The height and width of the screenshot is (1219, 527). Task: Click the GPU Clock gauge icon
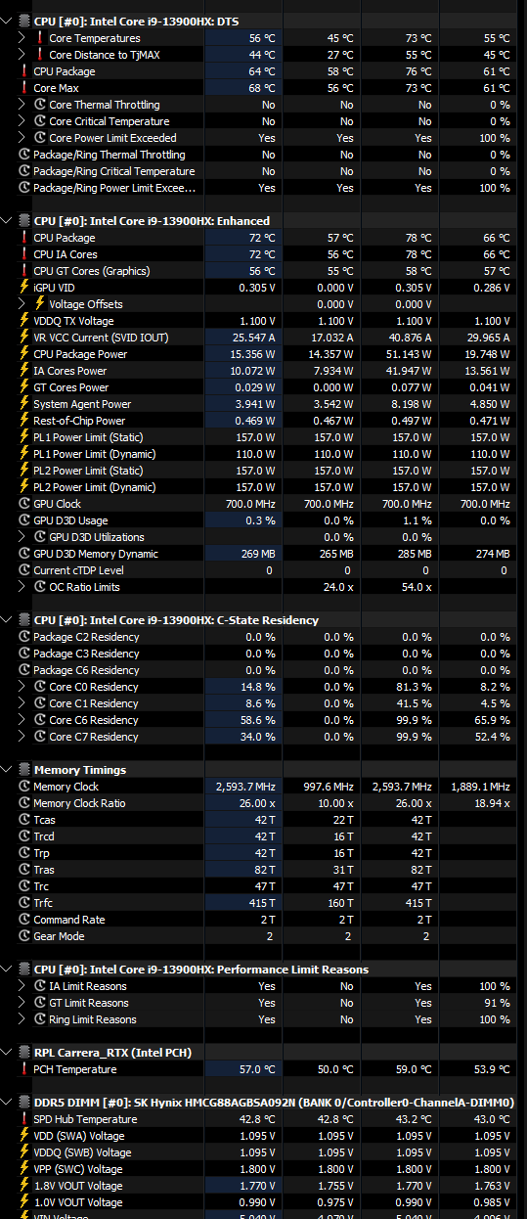24,504
